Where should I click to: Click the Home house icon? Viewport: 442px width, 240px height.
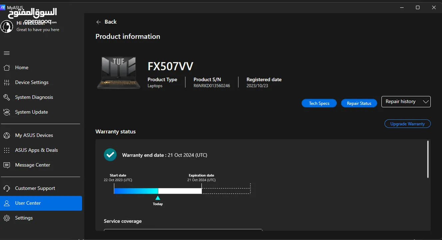(x=7, y=68)
